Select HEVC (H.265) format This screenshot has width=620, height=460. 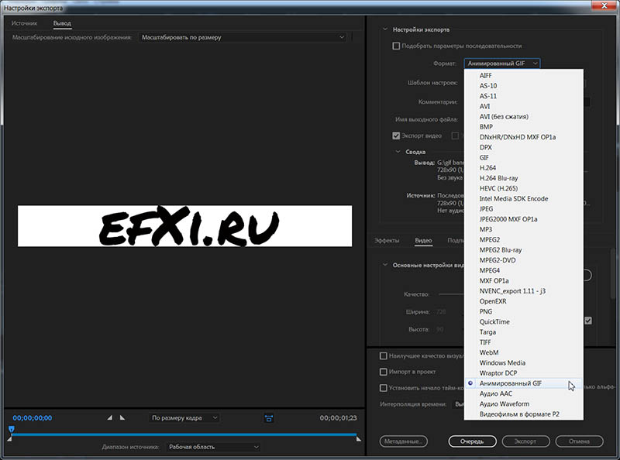click(524, 188)
